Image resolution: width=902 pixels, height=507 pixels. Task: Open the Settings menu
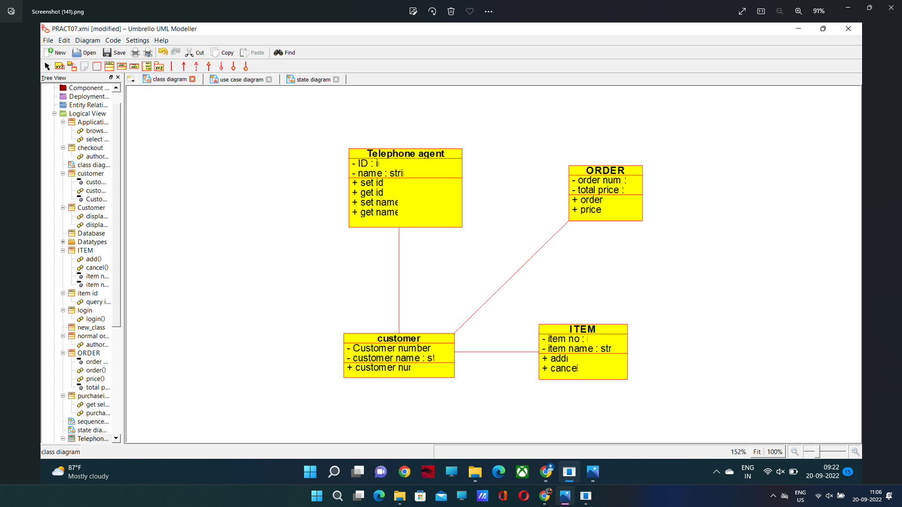click(x=137, y=40)
